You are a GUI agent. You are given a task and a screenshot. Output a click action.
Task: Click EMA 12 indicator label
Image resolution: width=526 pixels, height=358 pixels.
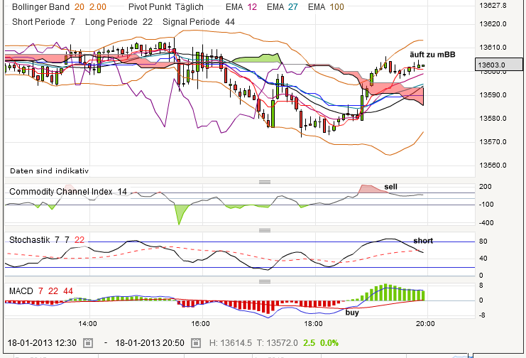(x=241, y=7)
